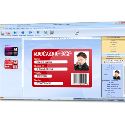Image resolution: width=125 pixels, height=125 pixels.
Task: Click the disconnect icon in database navigator panel
Action: (x=107, y=61)
